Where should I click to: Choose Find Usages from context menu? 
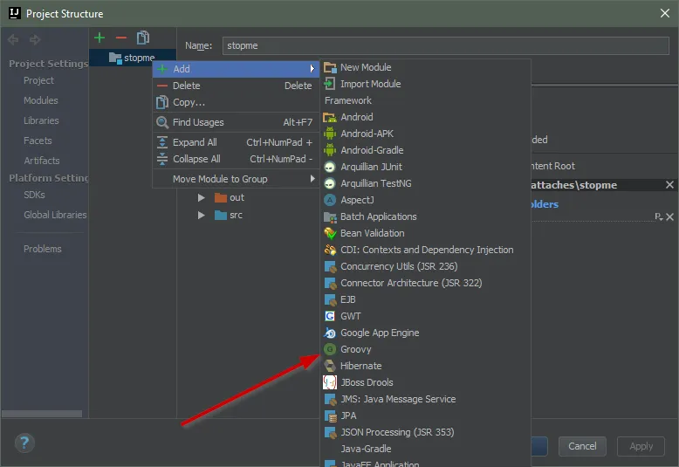tap(236, 122)
